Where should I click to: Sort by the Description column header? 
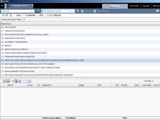point(60,85)
